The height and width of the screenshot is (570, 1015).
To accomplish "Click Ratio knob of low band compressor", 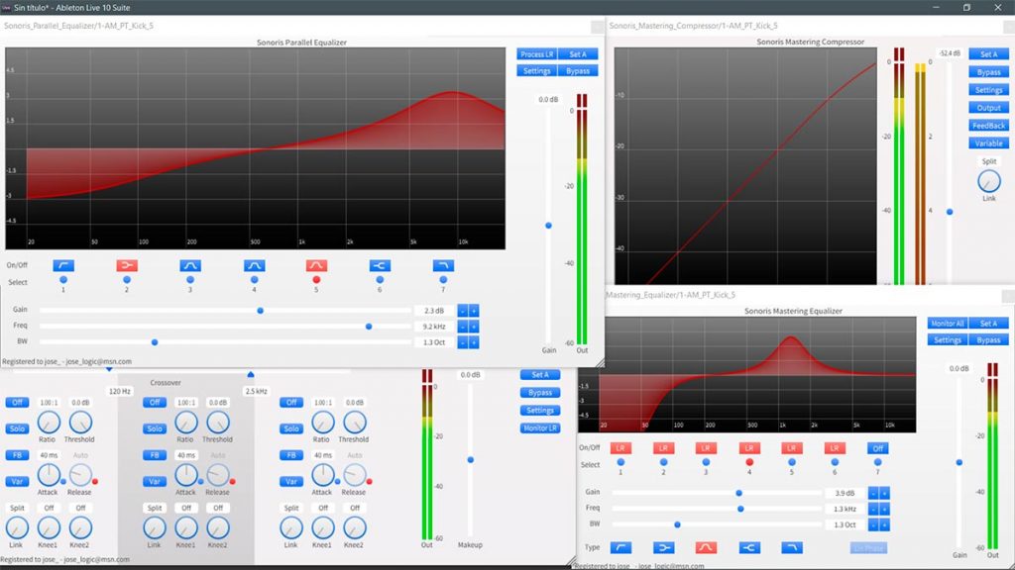I will pos(49,423).
